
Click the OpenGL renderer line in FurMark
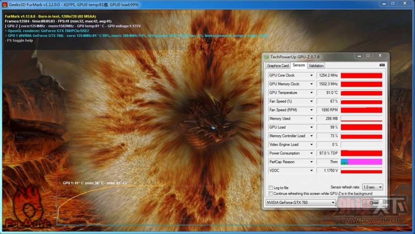[x=47, y=31]
